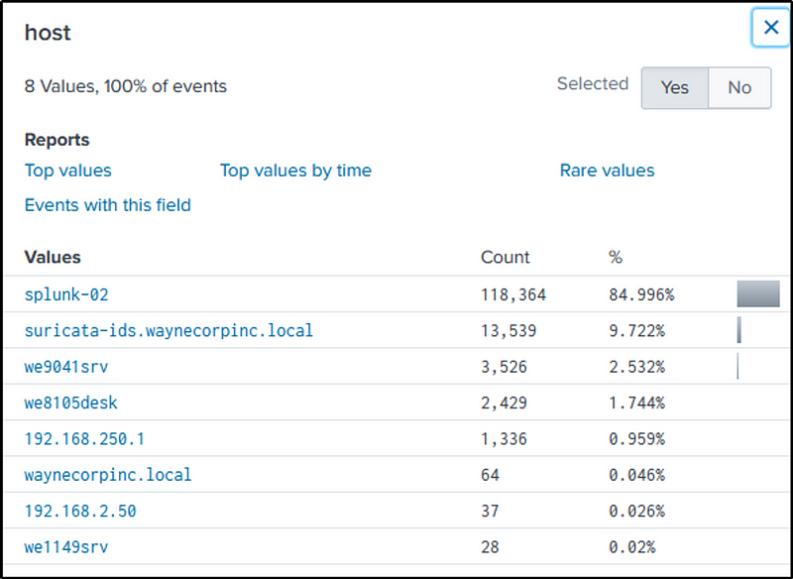Filter by host we9041srv

tap(66, 367)
